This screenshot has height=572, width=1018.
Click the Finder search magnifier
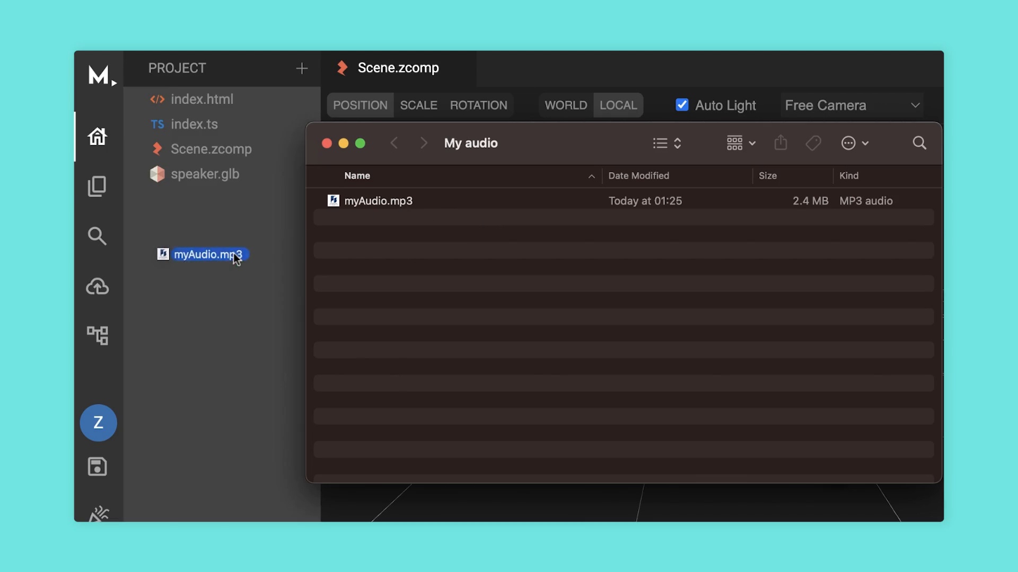coord(920,143)
